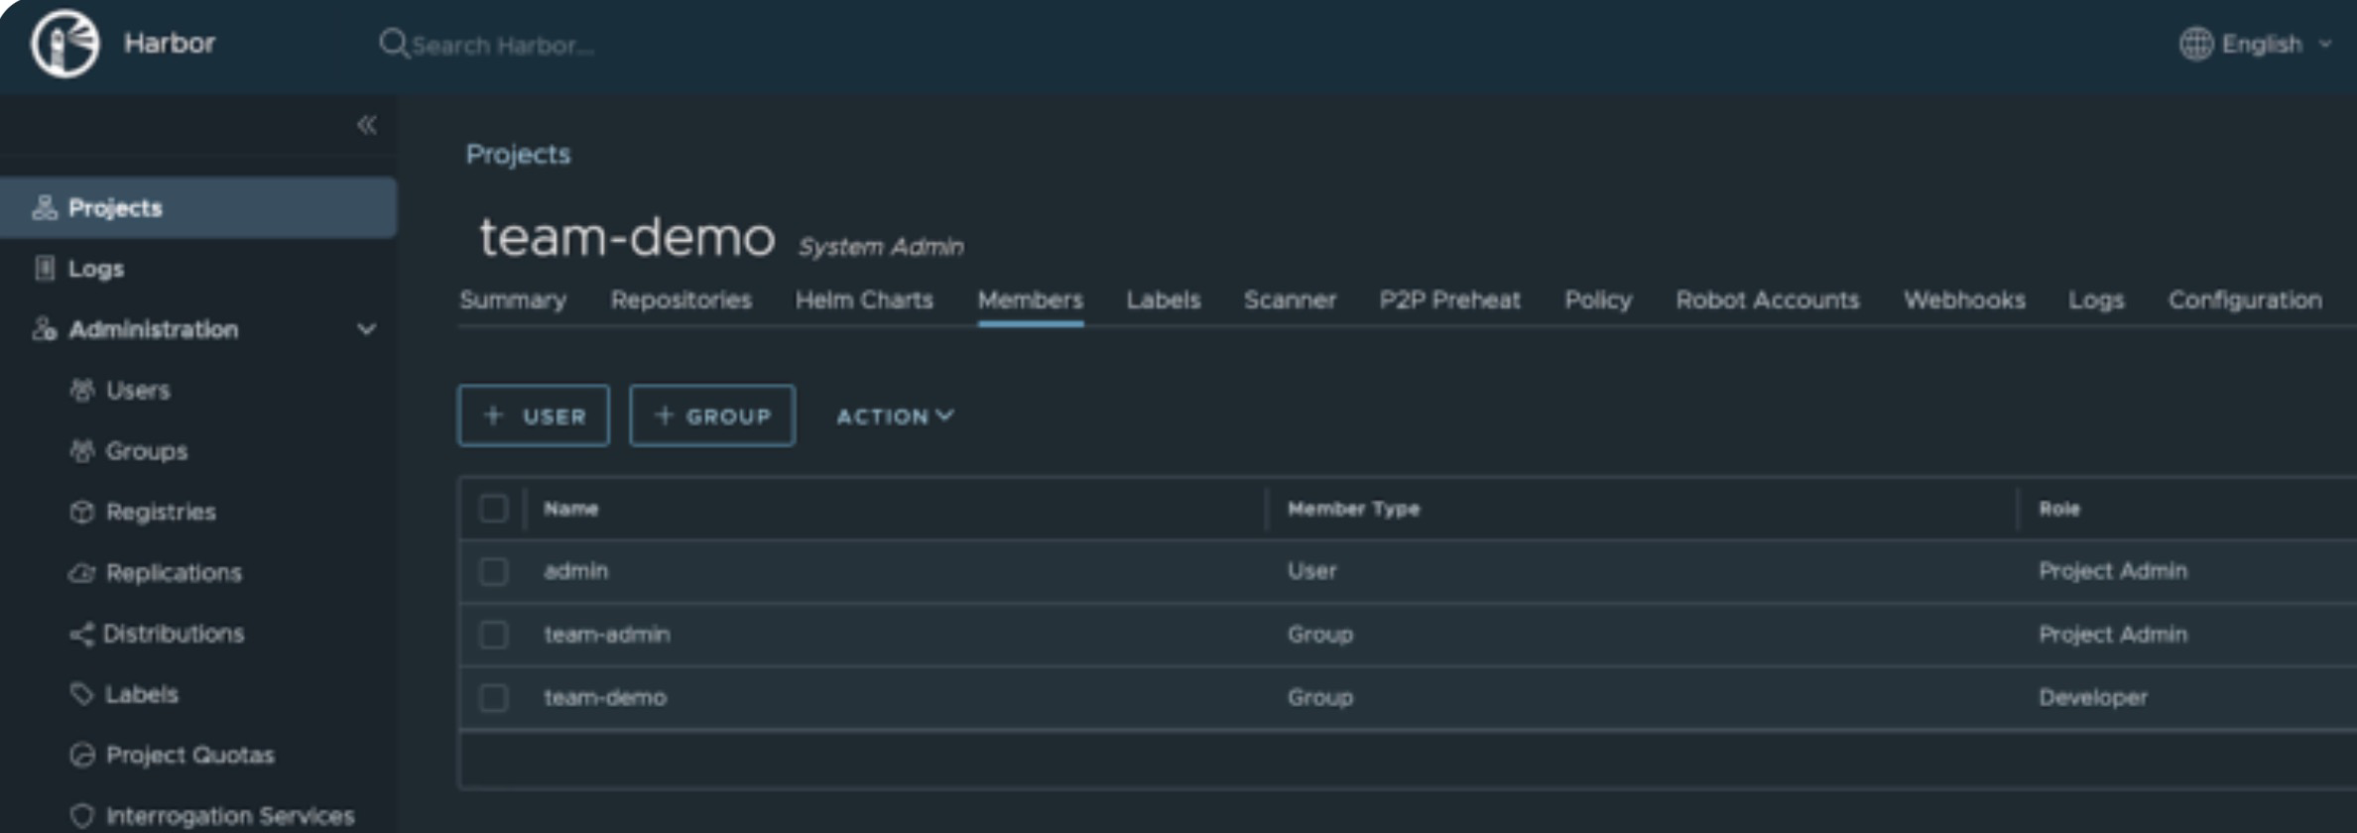Image resolution: width=2357 pixels, height=833 pixels.
Task: Open Users in the sidebar
Action: coord(138,390)
